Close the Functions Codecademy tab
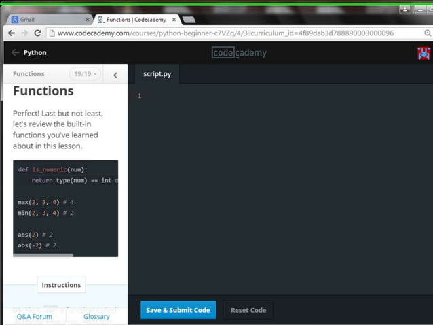Viewport: 433px width, 325px height. [x=174, y=20]
